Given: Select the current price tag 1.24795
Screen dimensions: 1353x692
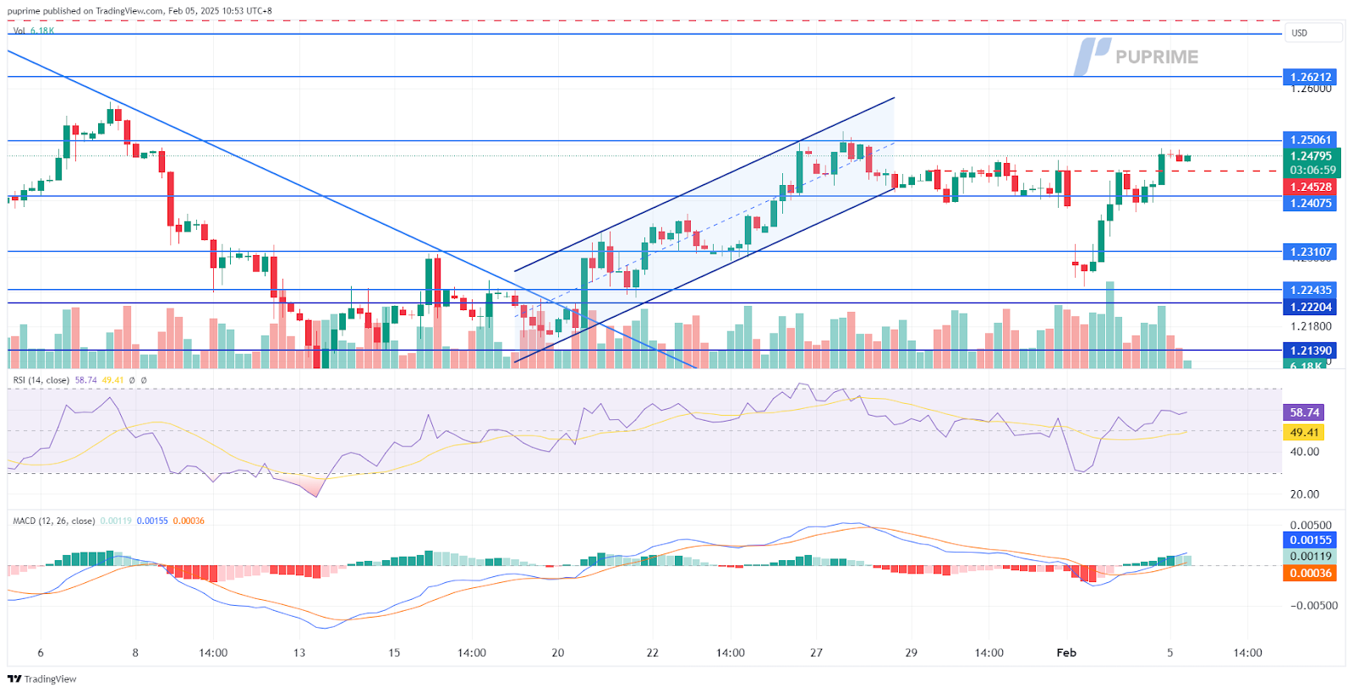Looking at the screenshot, I should click(x=1312, y=156).
